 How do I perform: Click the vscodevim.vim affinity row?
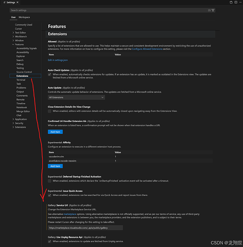point(130,157)
